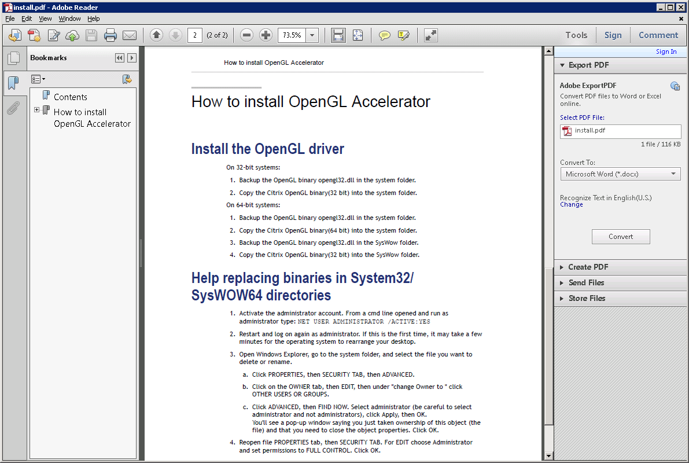Viewport: 689px width, 463px height.
Task: Show the Page Thumbnails panel
Action: click(x=13, y=58)
